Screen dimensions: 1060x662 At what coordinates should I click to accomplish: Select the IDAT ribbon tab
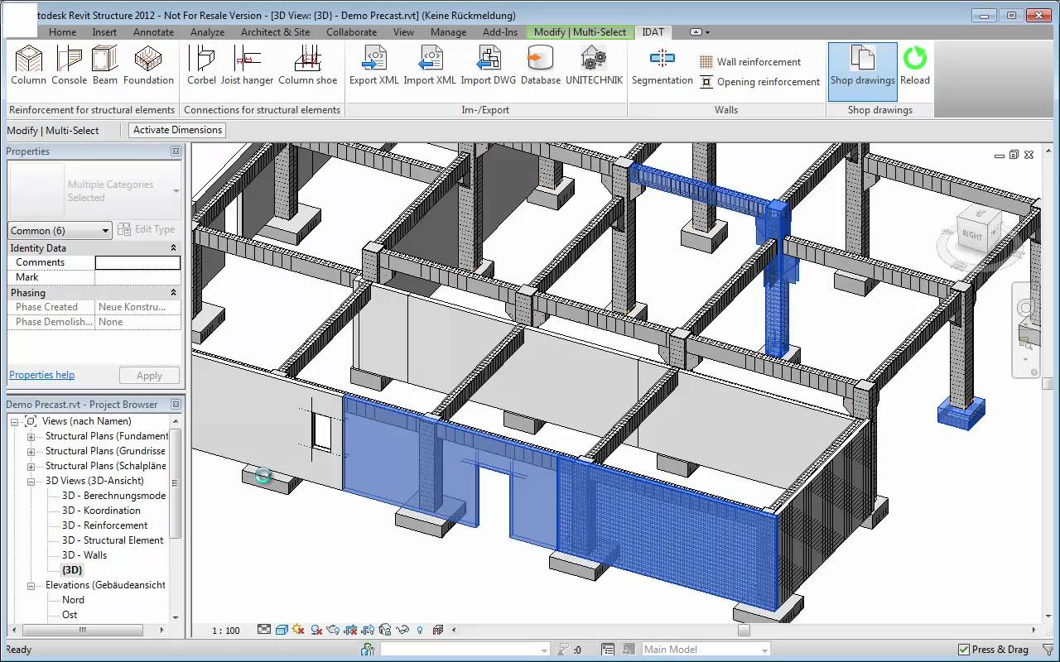tap(653, 32)
